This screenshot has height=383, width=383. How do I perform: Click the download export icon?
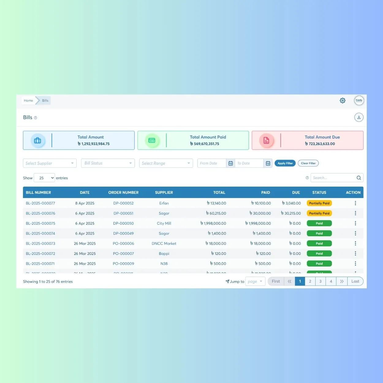(x=359, y=117)
